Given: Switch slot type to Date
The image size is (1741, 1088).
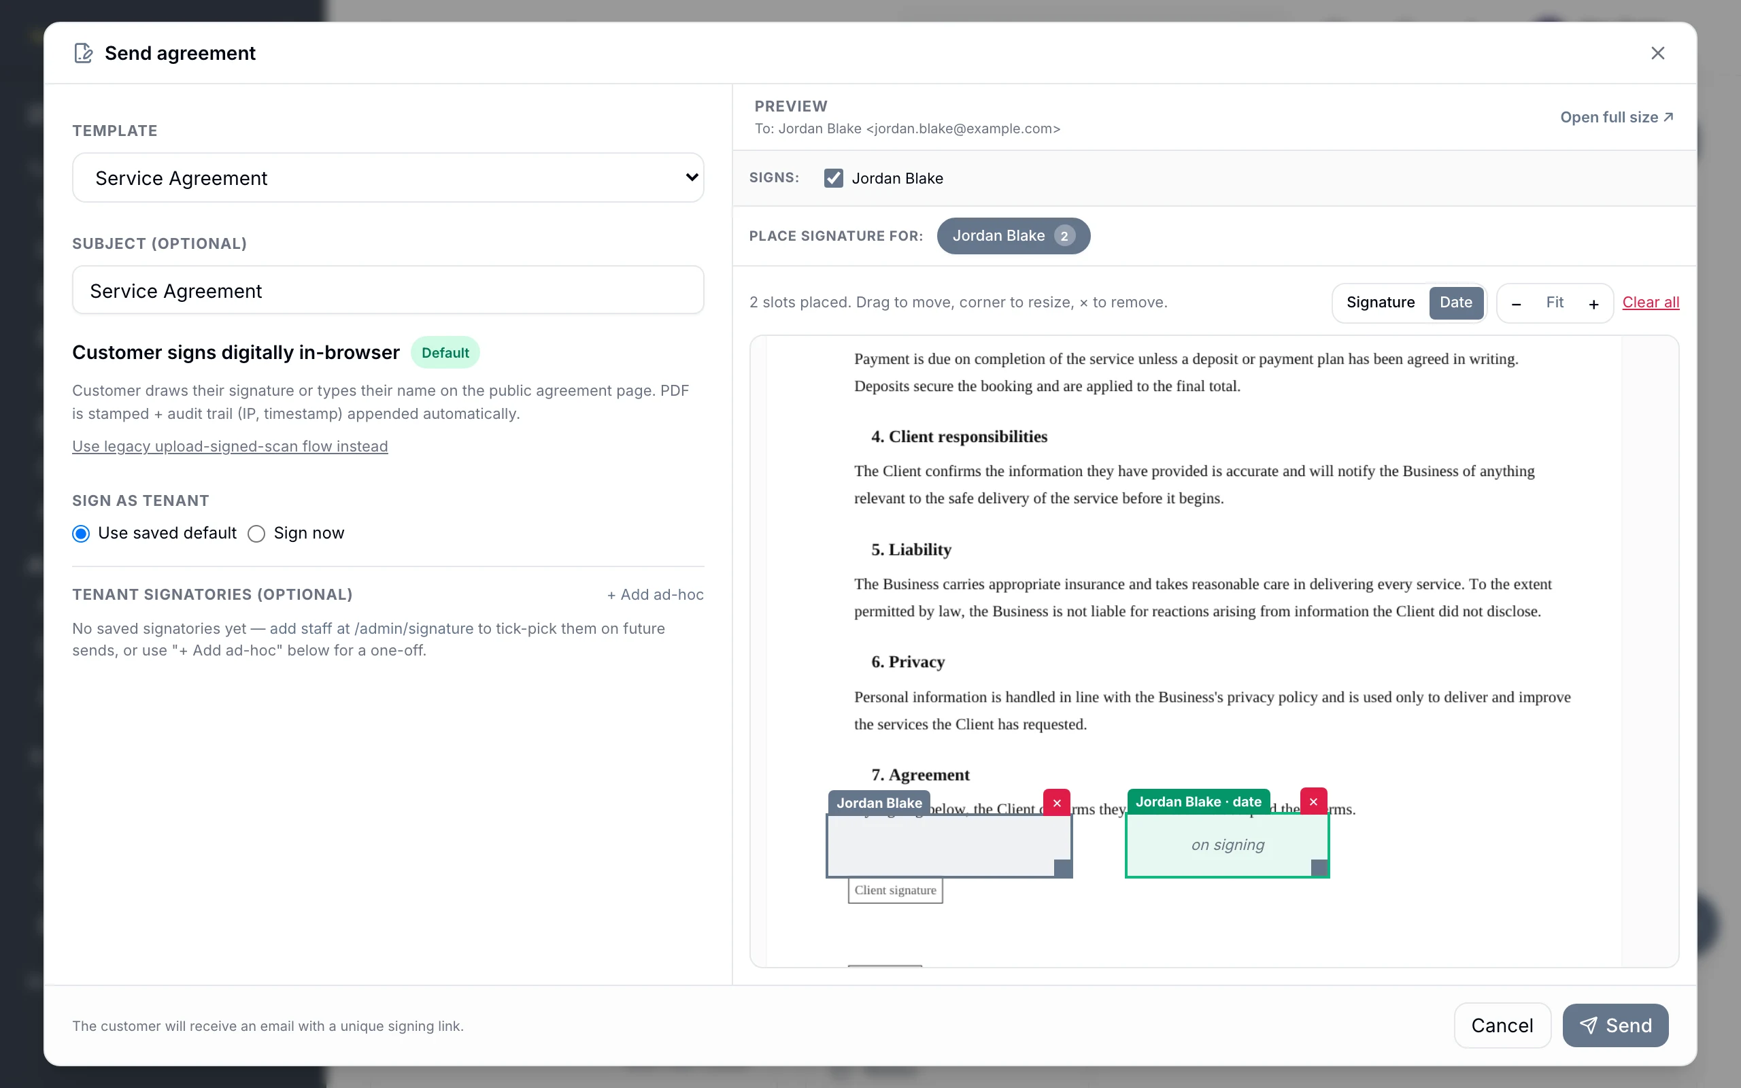Looking at the screenshot, I should (1455, 302).
